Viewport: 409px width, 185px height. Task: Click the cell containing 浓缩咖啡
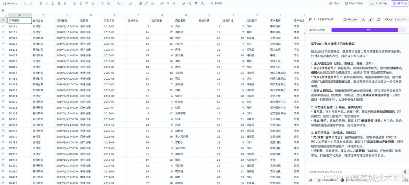pos(186,113)
